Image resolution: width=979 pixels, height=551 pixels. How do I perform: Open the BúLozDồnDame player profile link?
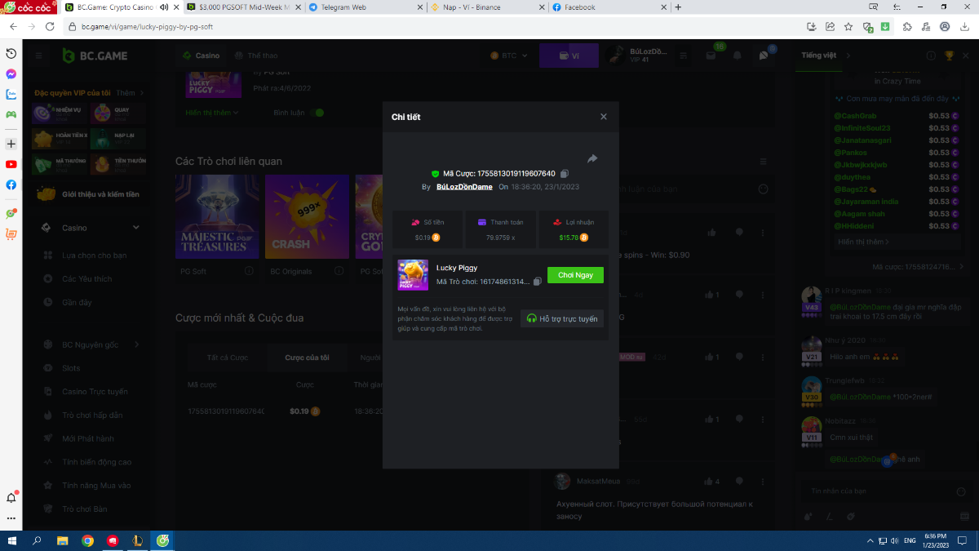point(464,187)
